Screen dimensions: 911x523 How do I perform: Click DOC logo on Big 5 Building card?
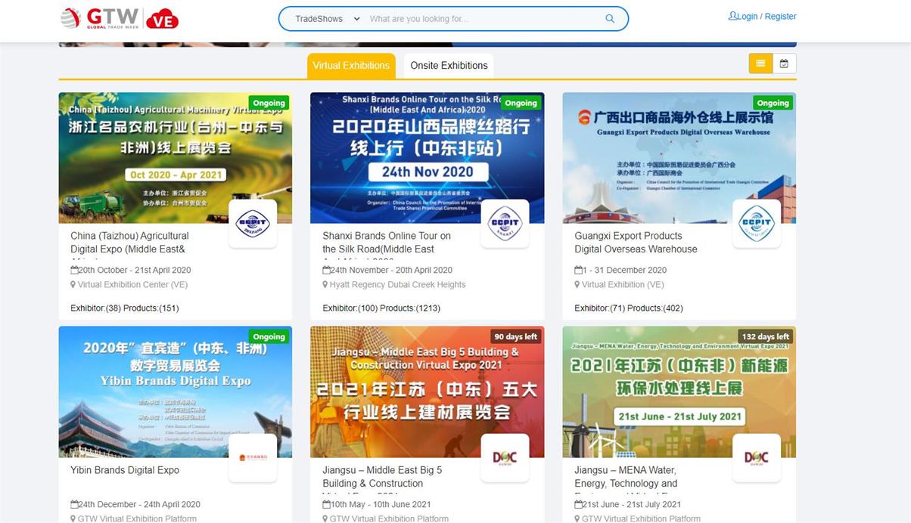tap(505, 457)
